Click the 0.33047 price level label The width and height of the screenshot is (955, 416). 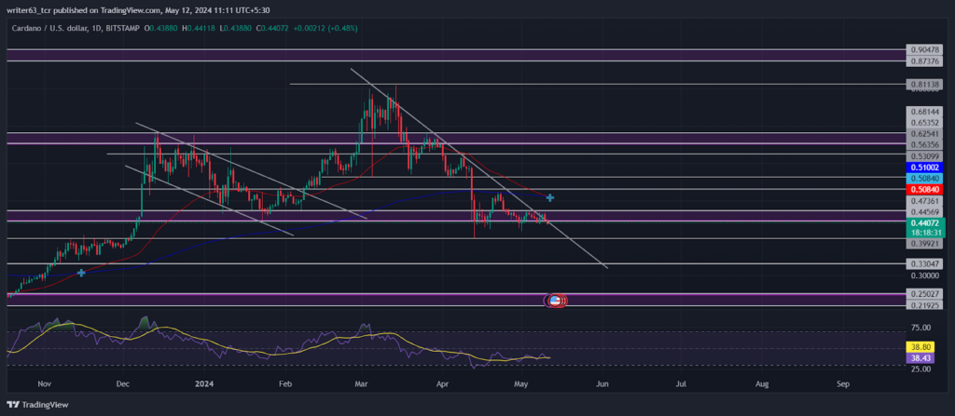pyautogui.click(x=925, y=264)
